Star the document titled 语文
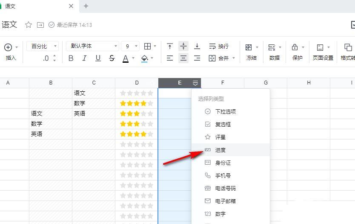 click(x=29, y=25)
